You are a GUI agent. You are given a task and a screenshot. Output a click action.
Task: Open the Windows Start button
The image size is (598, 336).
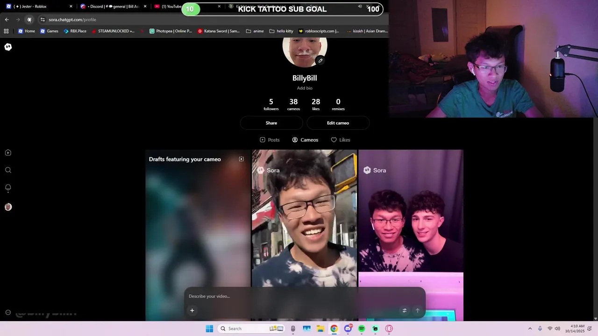pyautogui.click(x=209, y=329)
